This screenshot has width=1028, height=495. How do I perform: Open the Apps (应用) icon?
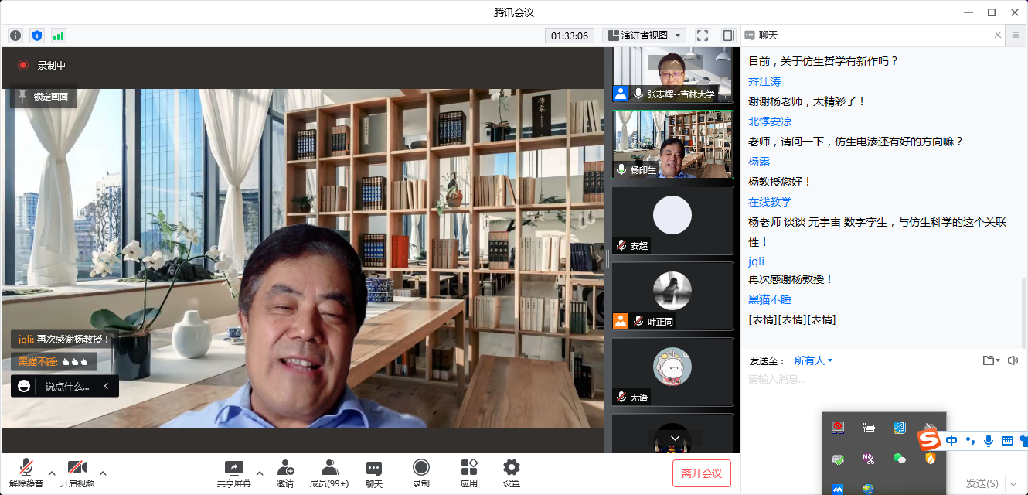[468, 473]
